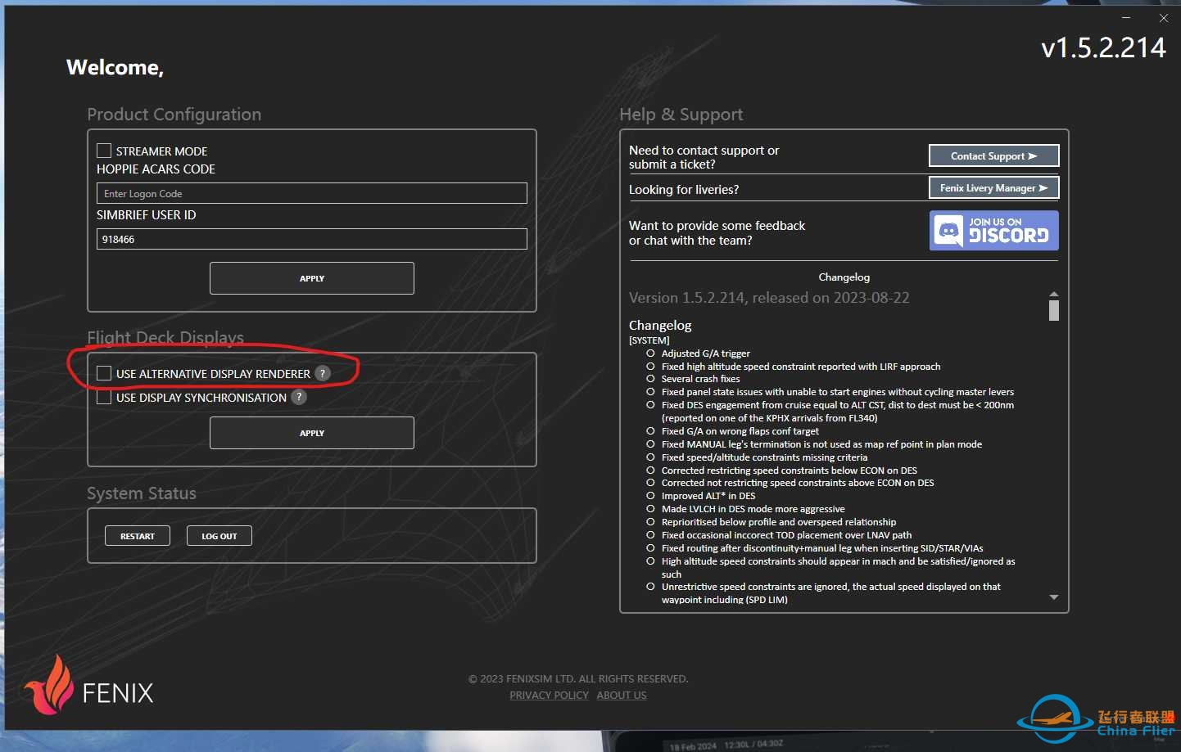Apply the Flight Deck Displays settings

pos(311,433)
